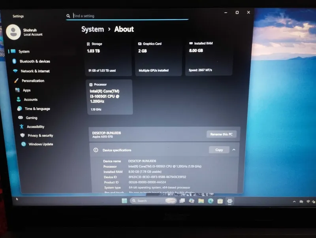Open the Copilot taskbar icon
The image size is (316, 238).
(192, 201)
